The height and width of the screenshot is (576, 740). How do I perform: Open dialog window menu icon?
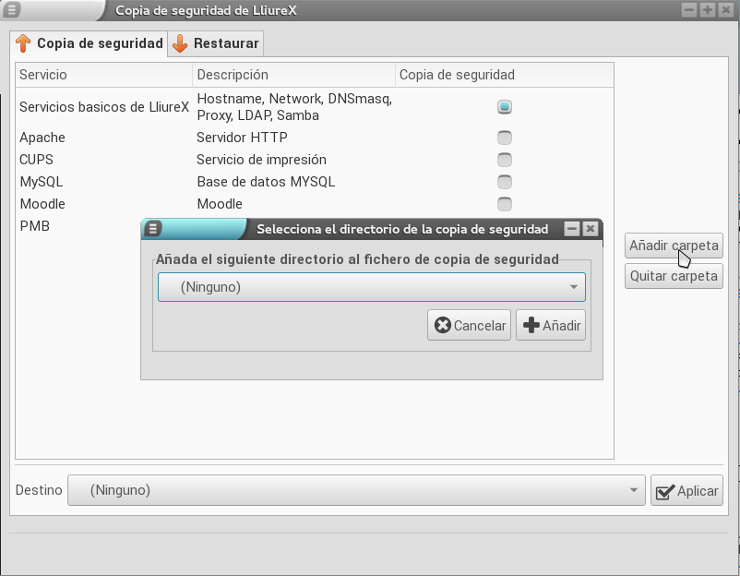pos(153,229)
